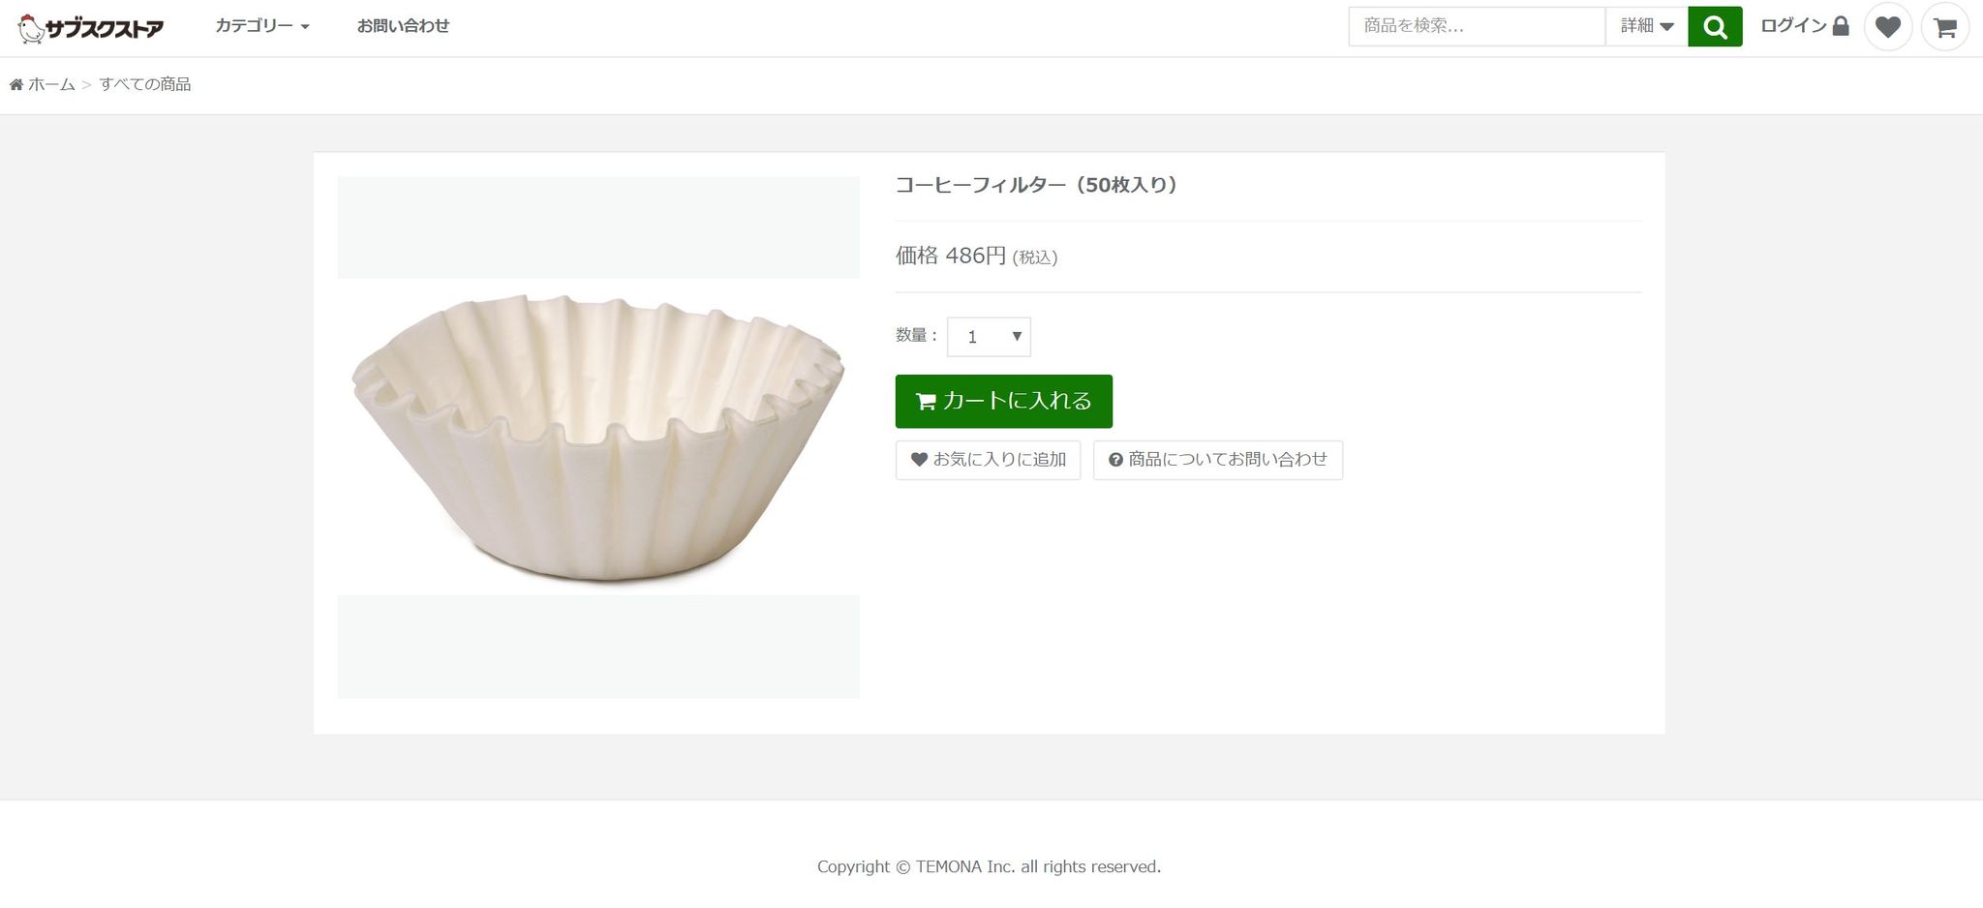The width and height of the screenshot is (1983, 908).
Task: Expand the カテゴリー dropdown menu
Action: 261,26
